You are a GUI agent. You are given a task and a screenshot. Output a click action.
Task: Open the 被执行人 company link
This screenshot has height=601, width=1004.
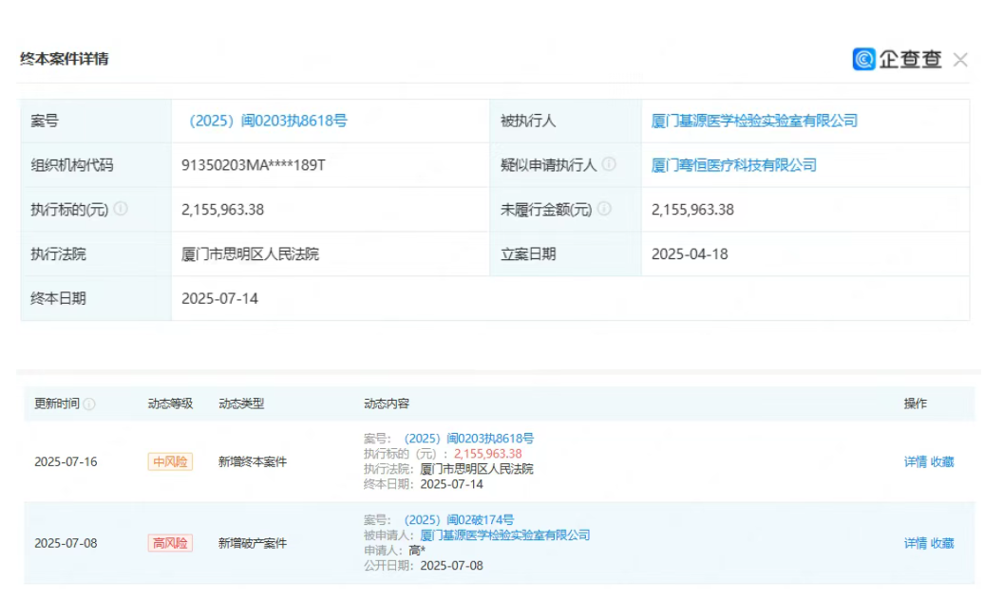(x=754, y=121)
